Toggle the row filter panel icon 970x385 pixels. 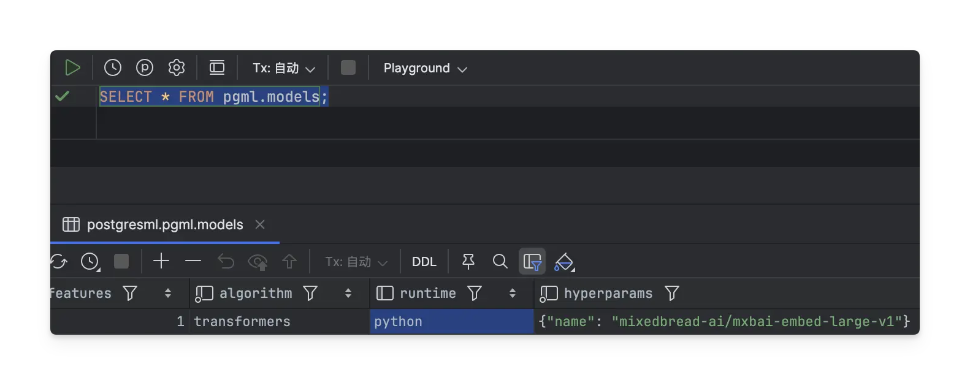pos(532,262)
